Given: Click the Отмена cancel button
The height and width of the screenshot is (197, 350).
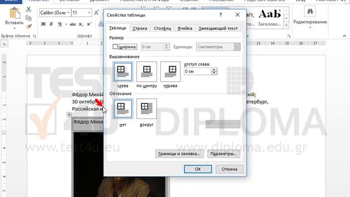Looking at the screenshot, I should coord(230,169).
